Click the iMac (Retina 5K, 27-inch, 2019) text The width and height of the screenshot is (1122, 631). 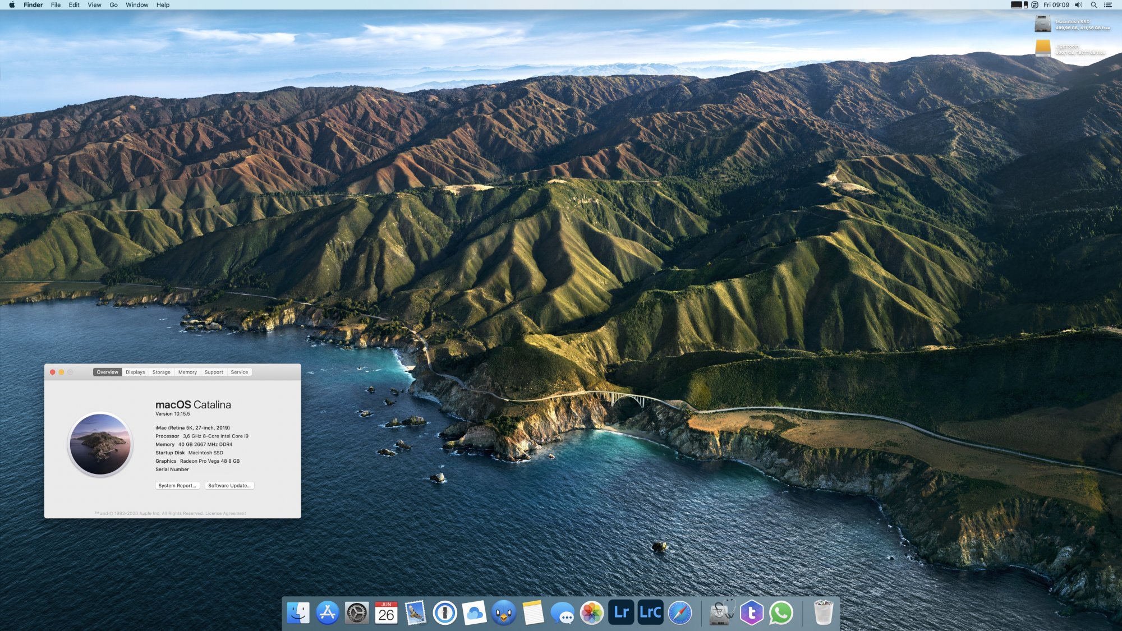point(192,428)
